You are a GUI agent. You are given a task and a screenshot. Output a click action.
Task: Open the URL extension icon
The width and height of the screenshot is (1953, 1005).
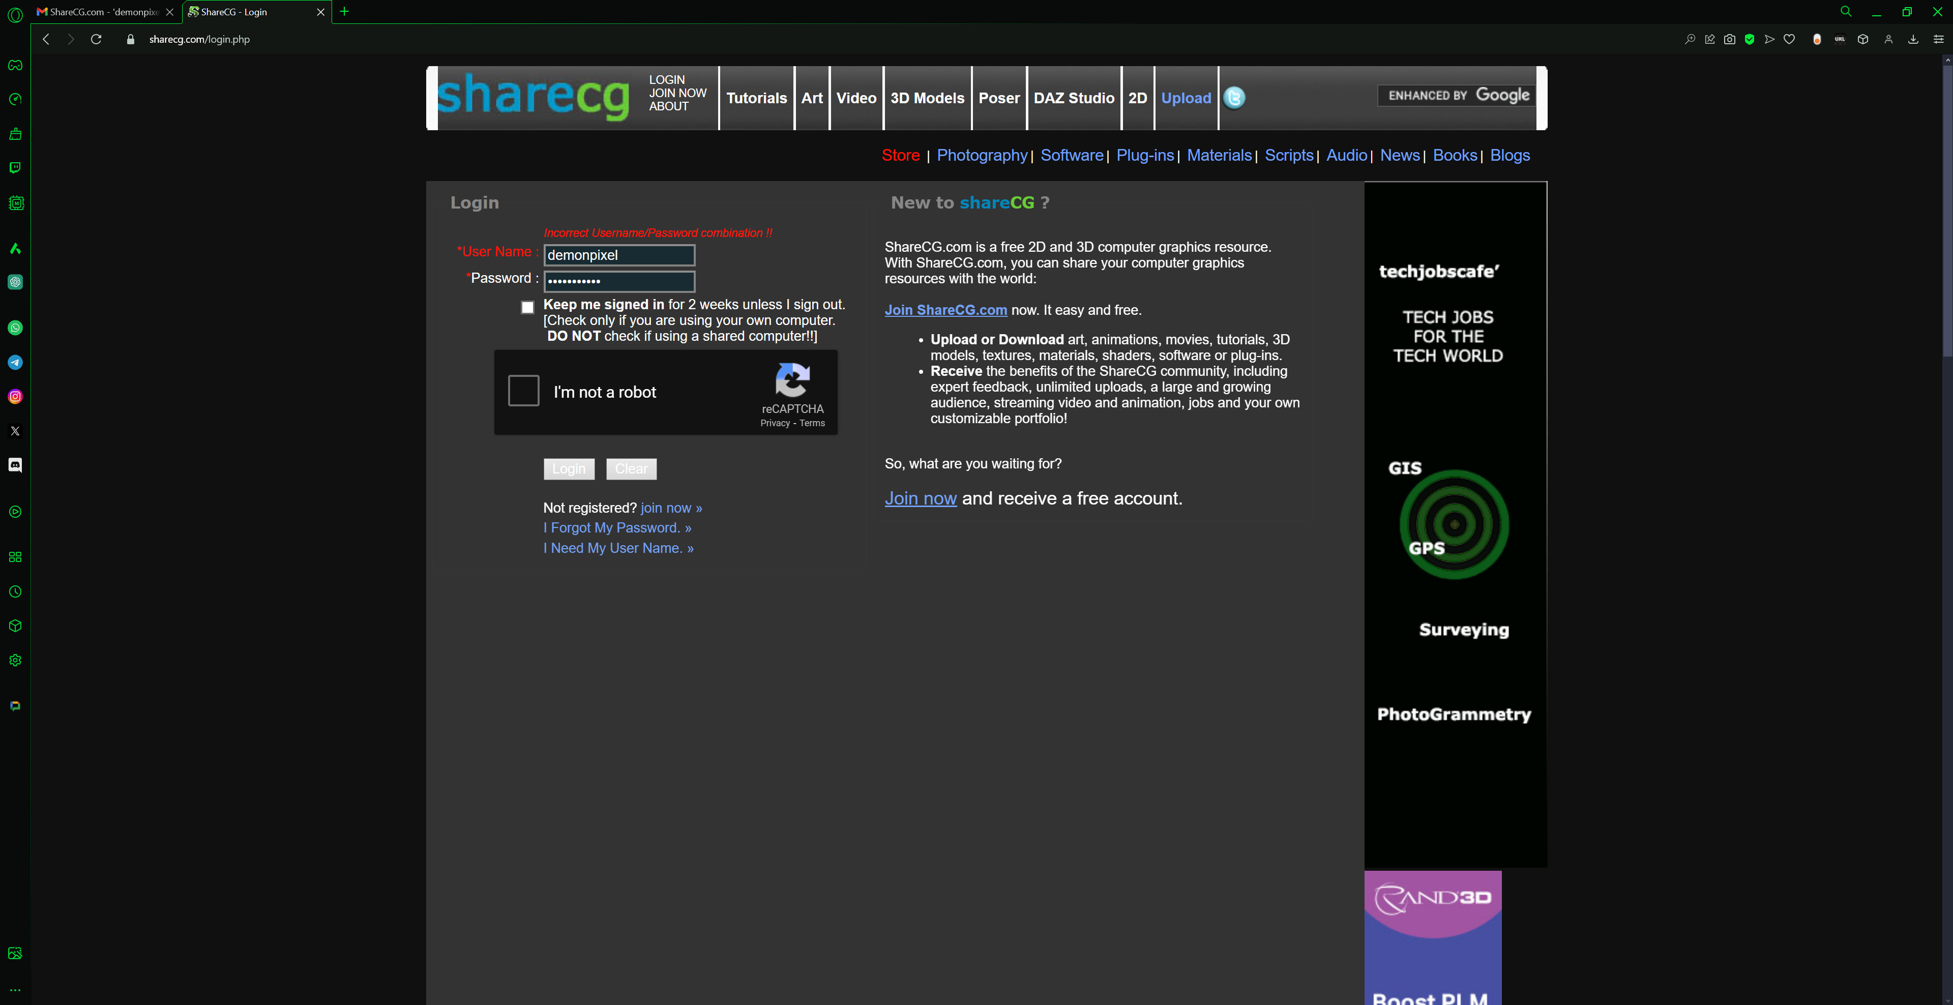(1839, 39)
